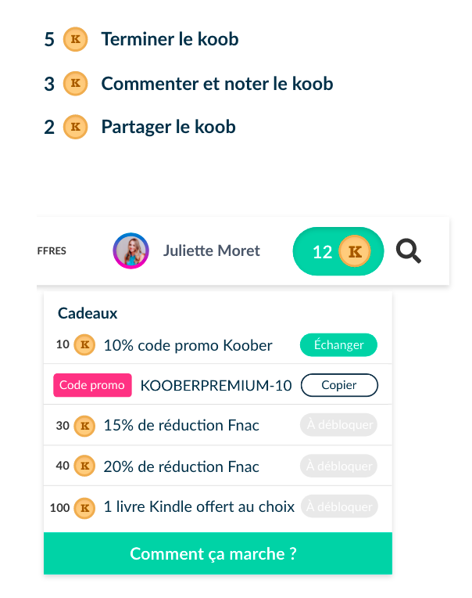The height and width of the screenshot is (598, 472).
Task: Click the search magnifying glass icon
Action: coord(409,251)
